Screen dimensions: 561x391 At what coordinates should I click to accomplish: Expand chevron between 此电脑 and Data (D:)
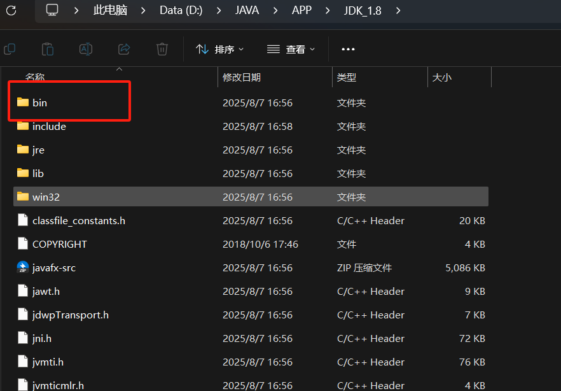pos(143,11)
